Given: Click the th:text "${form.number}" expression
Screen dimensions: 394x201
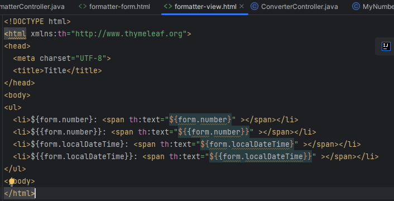Looking at the screenshot, I should 200,120.
